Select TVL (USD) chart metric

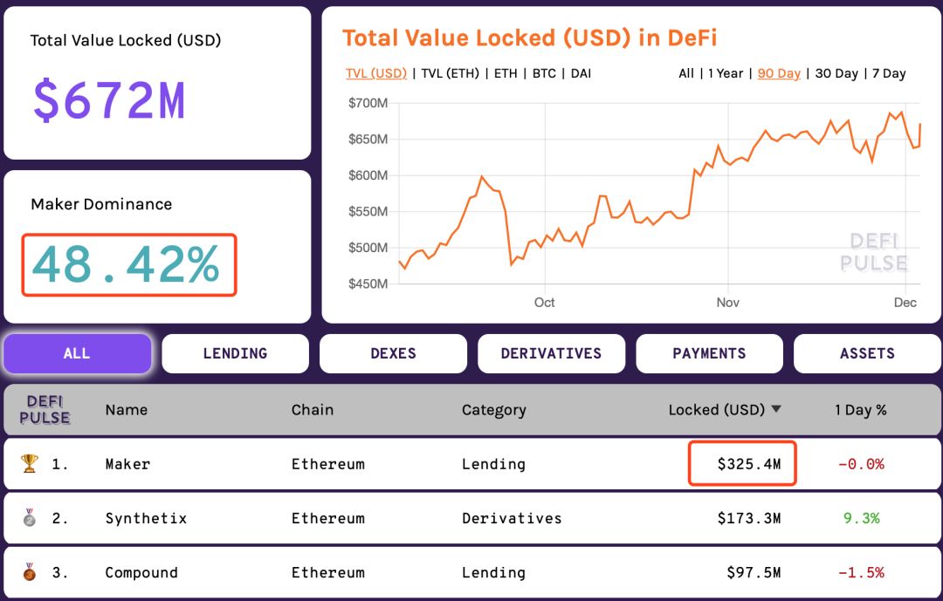tap(376, 73)
